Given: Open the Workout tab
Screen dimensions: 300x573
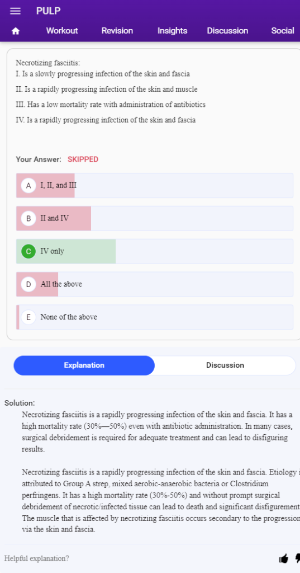Looking at the screenshot, I should click(x=61, y=31).
